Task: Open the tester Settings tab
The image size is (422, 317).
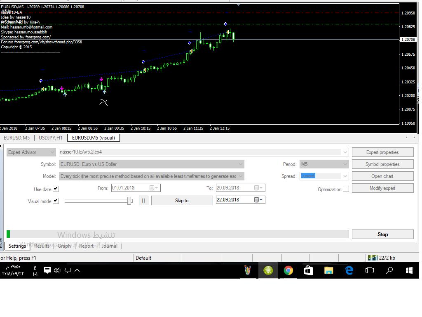Action: pyautogui.click(x=17, y=246)
